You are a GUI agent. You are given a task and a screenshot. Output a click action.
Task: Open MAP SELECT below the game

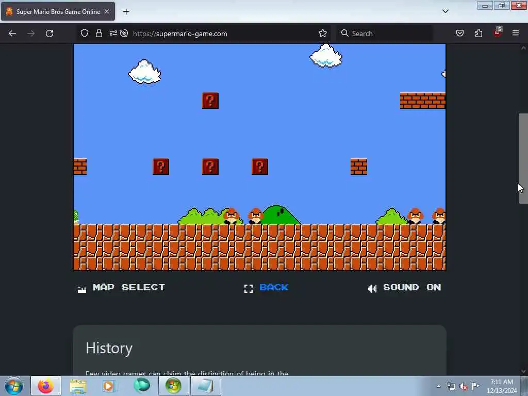pyautogui.click(x=128, y=287)
